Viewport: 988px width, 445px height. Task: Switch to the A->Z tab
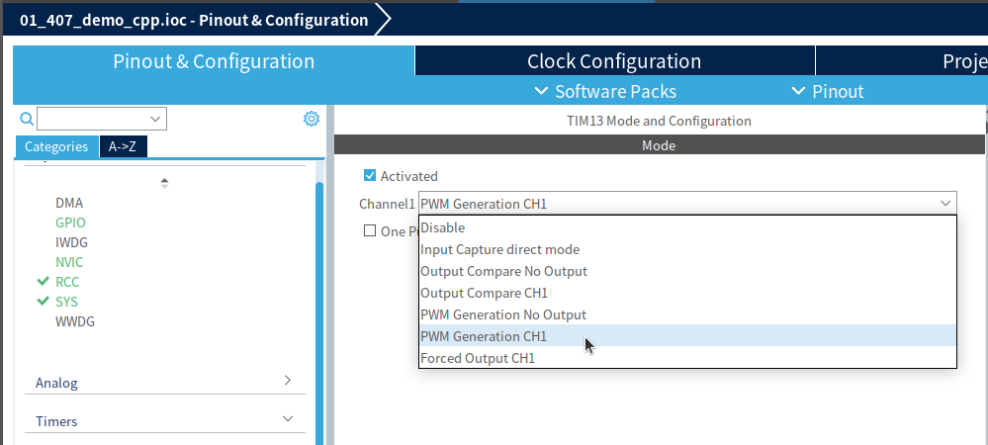123,146
